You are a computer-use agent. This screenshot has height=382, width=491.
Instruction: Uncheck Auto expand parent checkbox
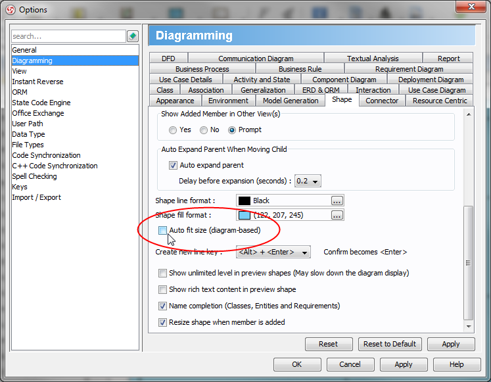174,165
